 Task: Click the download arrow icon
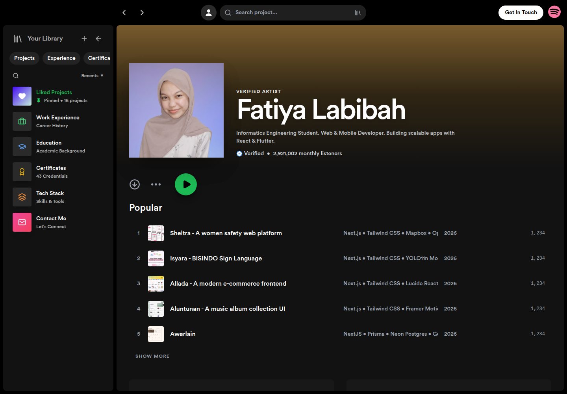pos(135,184)
